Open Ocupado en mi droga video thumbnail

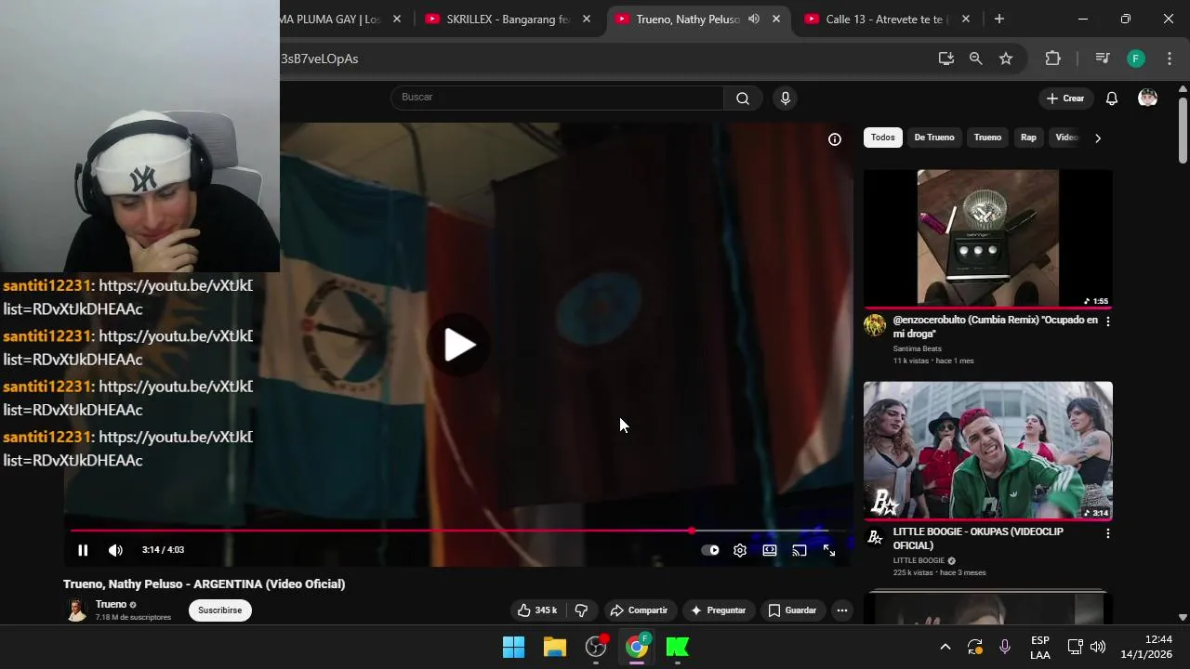click(x=987, y=238)
